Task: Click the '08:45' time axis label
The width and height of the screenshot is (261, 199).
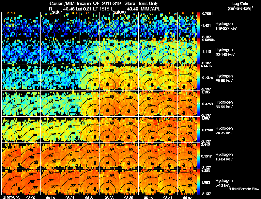Action: [148, 197]
